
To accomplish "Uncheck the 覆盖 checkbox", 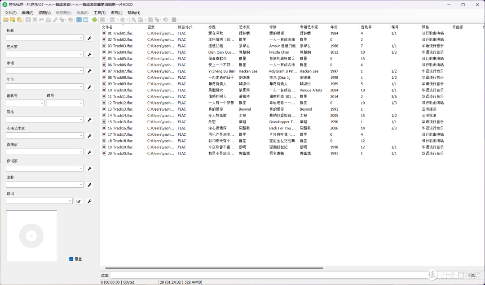I will (71, 259).
